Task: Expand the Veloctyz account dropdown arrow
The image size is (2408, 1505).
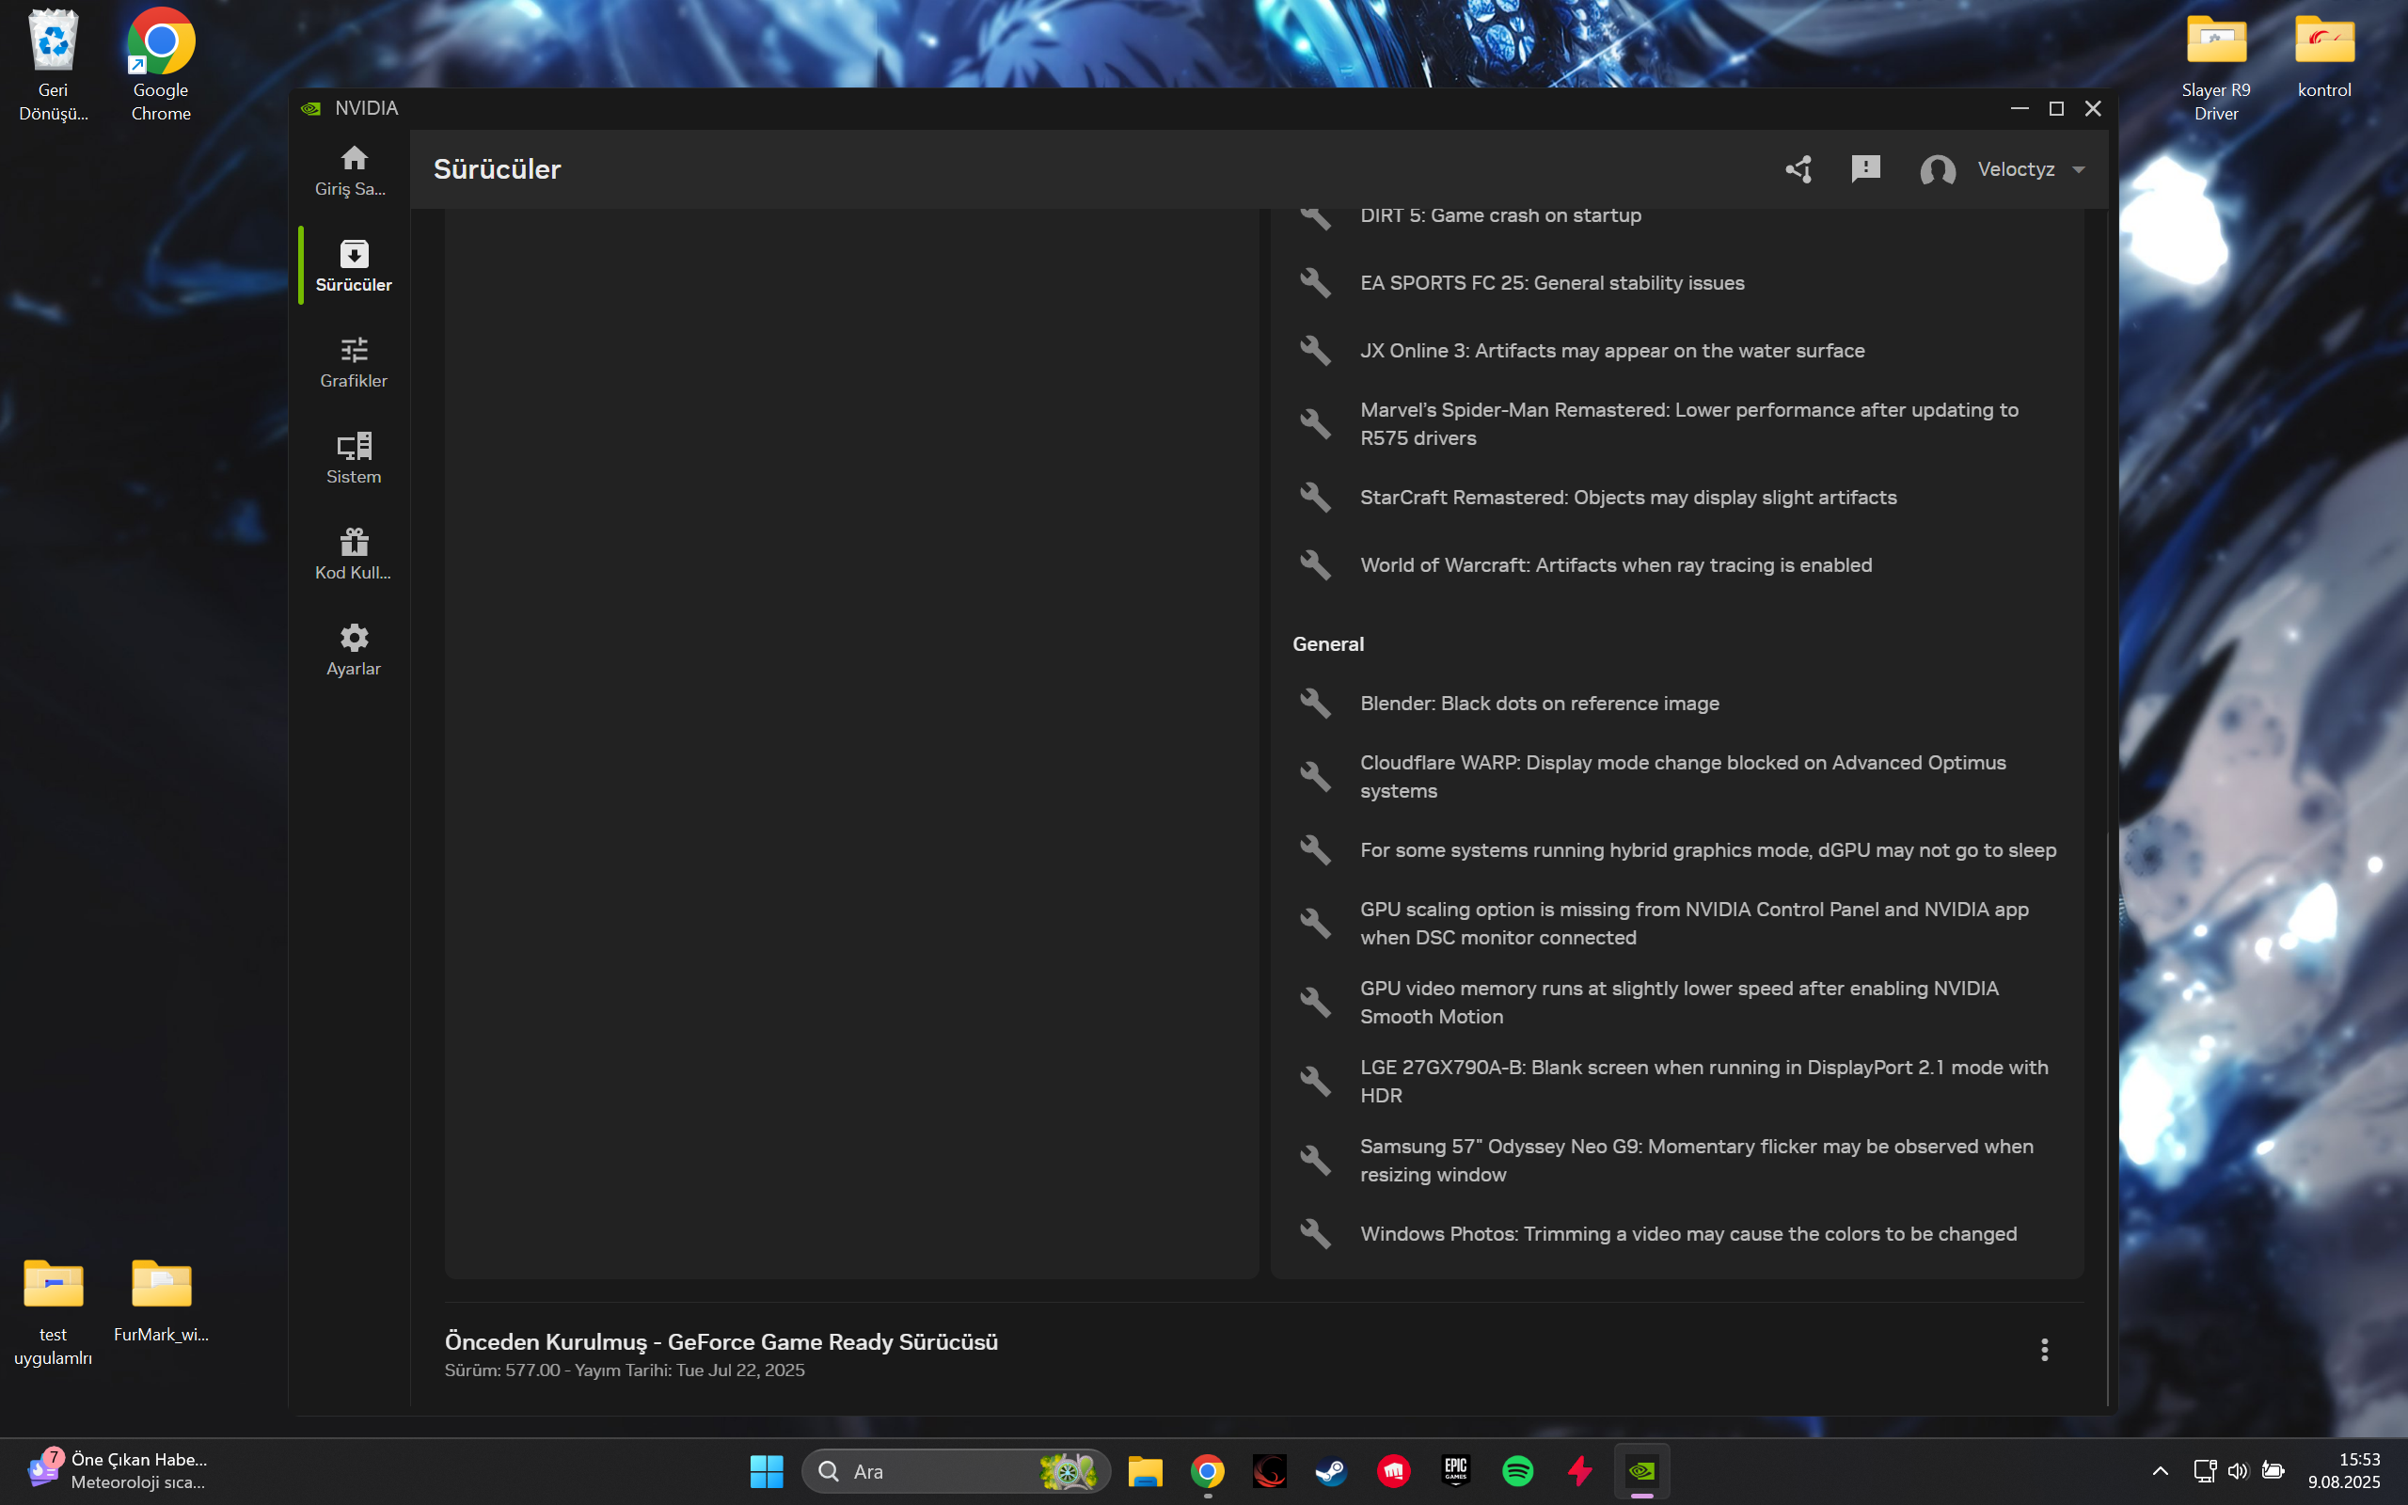Action: [x=2079, y=170]
